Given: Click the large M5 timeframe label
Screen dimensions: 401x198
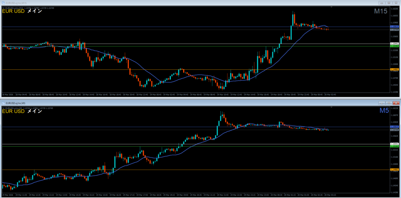Looking at the screenshot, I should pos(384,111).
